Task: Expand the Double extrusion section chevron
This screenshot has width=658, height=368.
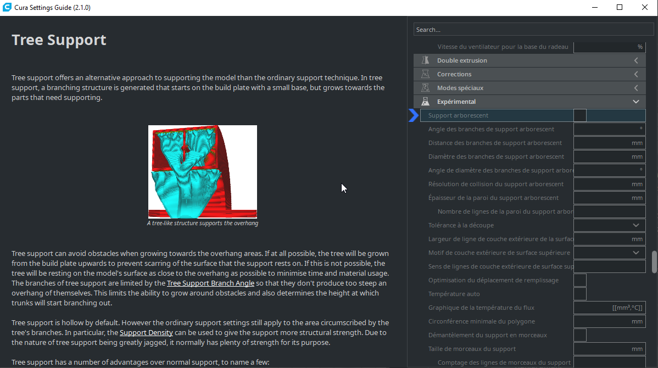Action: coord(636,60)
